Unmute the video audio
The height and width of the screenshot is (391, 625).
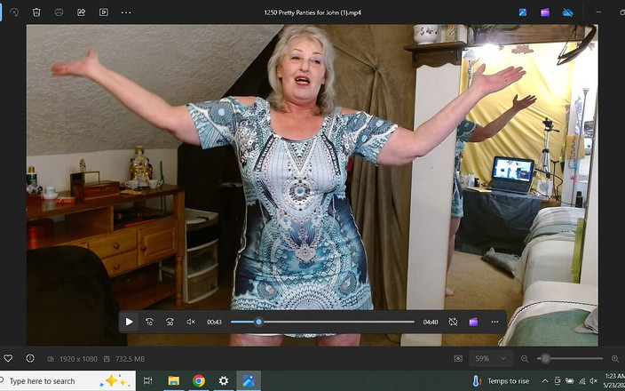(191, 322)
